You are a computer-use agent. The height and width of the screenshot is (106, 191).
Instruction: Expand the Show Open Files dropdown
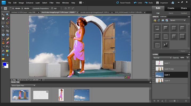(23, 86)
